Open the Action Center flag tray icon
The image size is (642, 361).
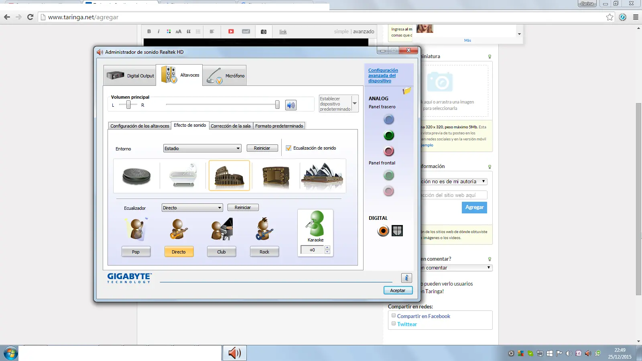[559, 353]
